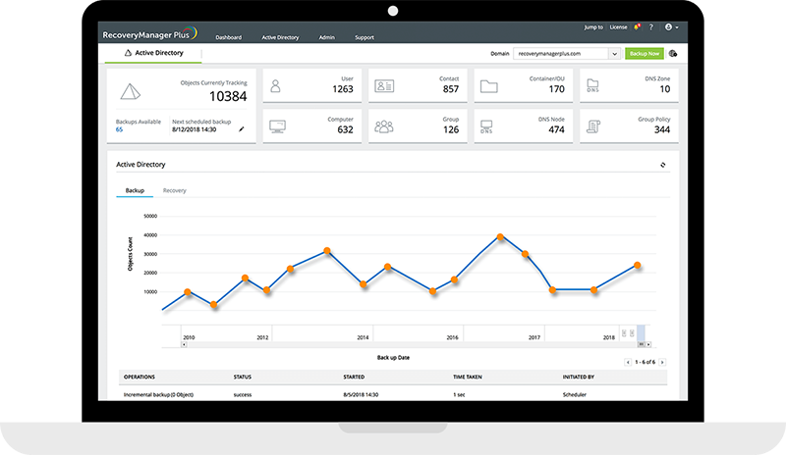Click the next scheduled backup date 8/12/2018 14:30
Viewport: 786px width, 455px height.
point(194,129)
